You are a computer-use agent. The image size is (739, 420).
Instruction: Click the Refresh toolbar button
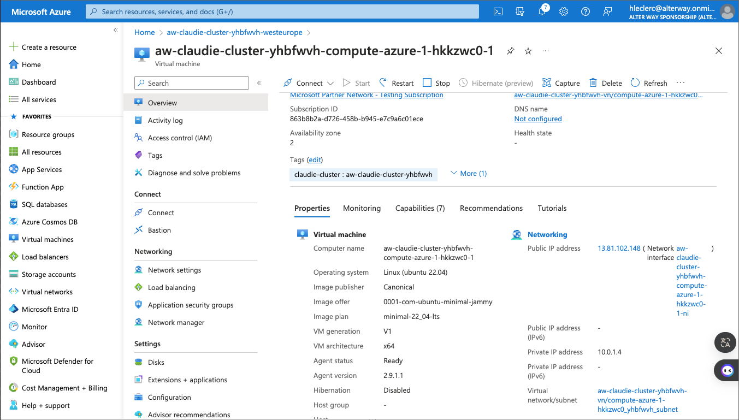click(x=649, y=83)
